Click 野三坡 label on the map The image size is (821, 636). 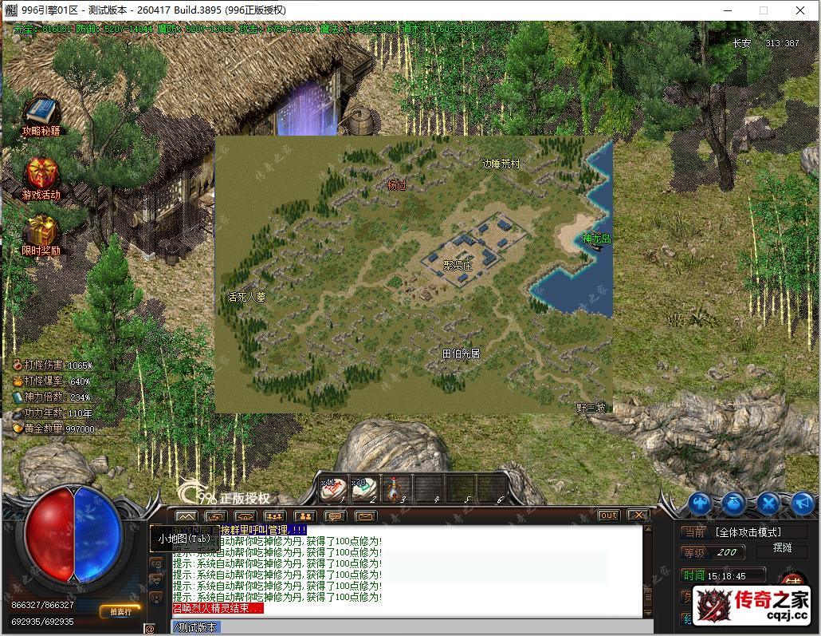coord(591,408)
